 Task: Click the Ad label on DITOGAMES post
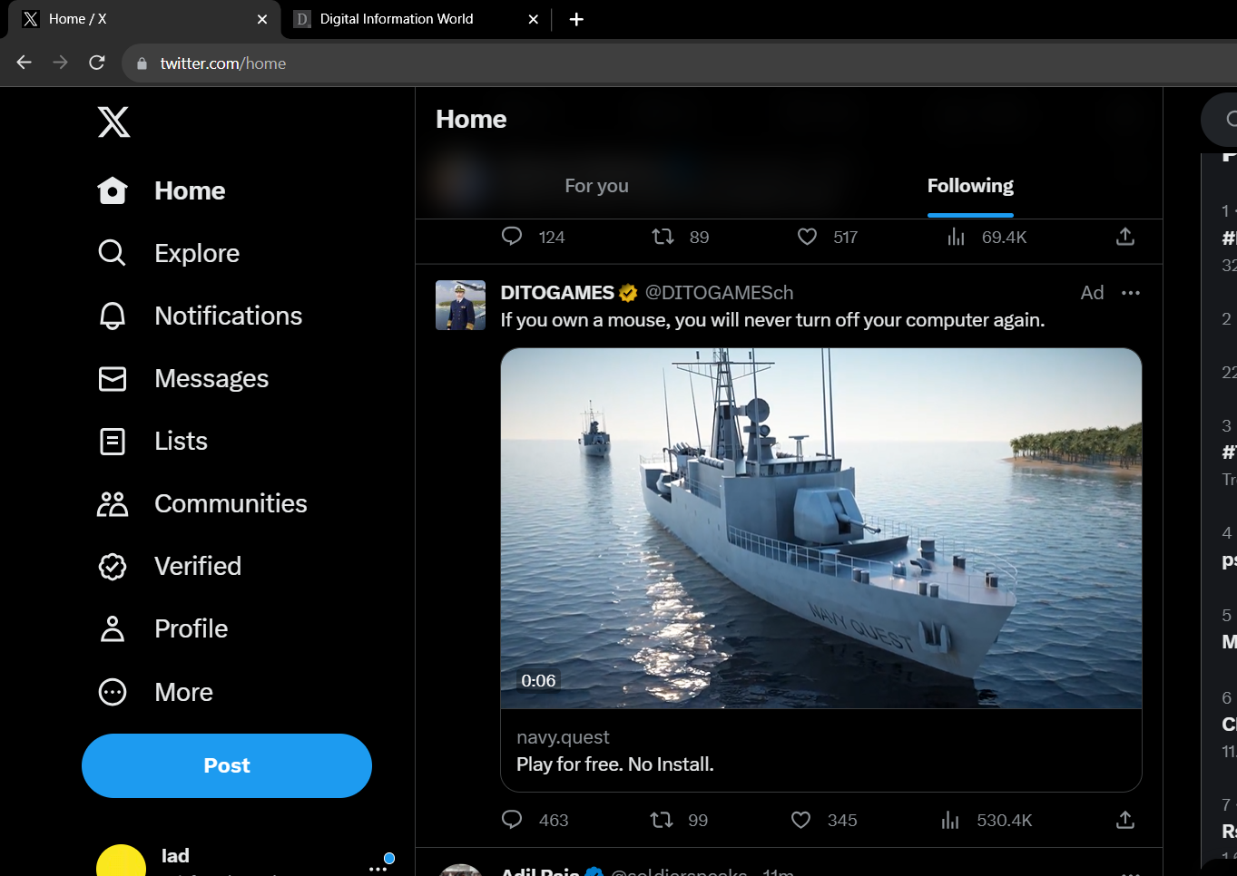(x=1092, y=293)
